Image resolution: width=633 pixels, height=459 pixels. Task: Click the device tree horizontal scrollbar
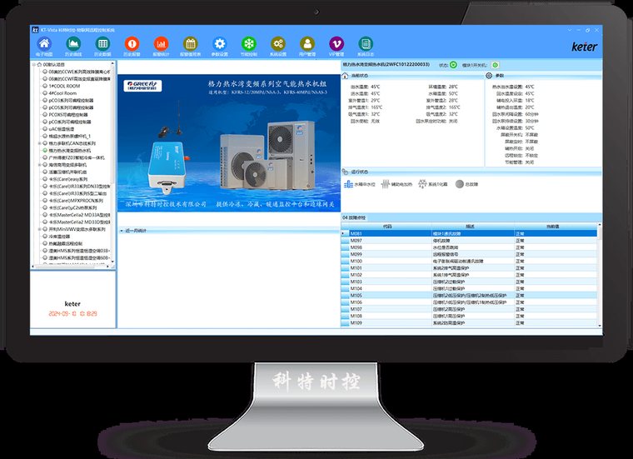pyautogui.click(x=71, y=267)
